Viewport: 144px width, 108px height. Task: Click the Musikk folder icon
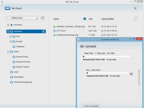click(x=14, y=41)
